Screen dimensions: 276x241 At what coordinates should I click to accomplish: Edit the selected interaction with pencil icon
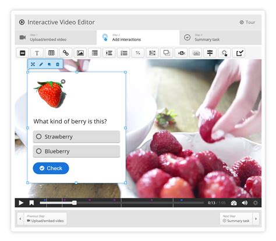coord(41,64)
